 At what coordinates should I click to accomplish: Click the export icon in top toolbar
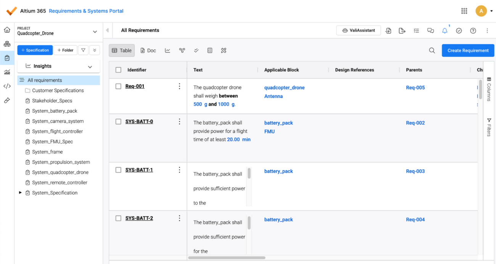click(402, 31)
